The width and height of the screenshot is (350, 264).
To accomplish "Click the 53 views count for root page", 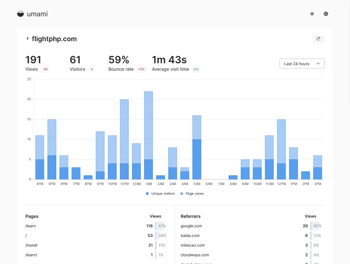I will pos(150,235).
